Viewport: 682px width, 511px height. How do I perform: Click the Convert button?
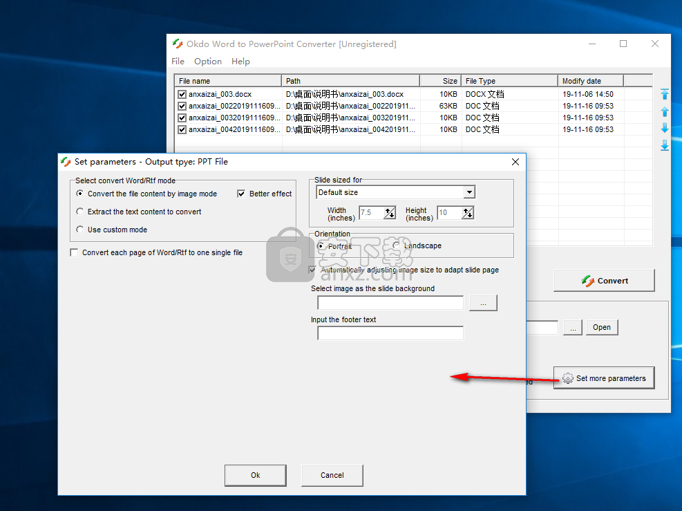(604, 281)
